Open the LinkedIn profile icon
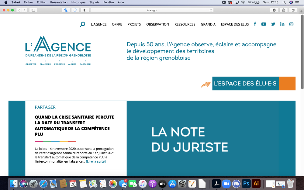This screenshot has height=190, width=304. point(282,24)
